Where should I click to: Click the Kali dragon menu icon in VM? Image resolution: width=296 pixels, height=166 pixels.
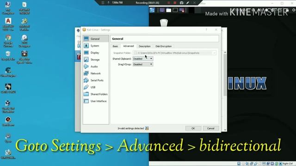click(x=152, y=10)
